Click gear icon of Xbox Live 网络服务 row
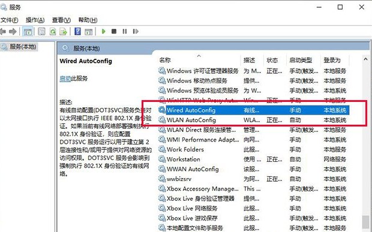The width and height of the screenshot is (372, 232). [162, 208]
